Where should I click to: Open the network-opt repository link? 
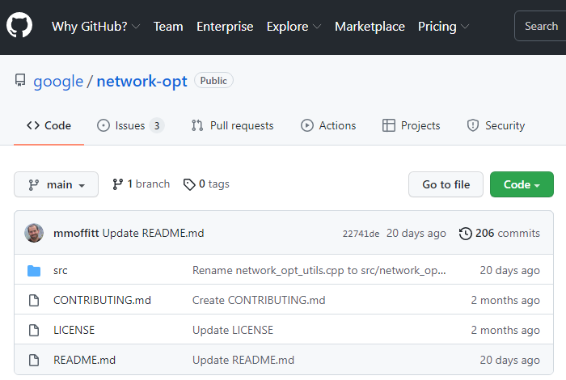[x=141, y=81]
